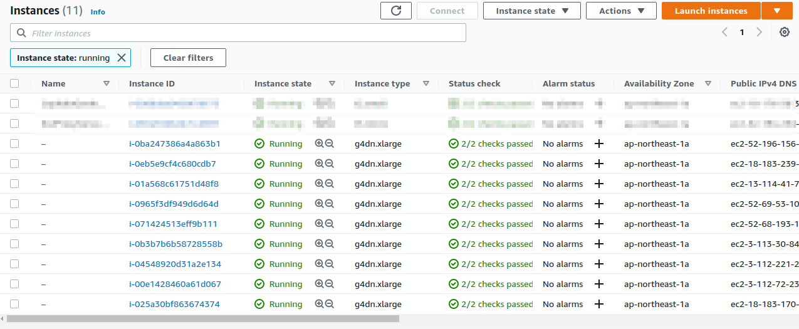This screenshot has height=329, width=799.
Task: Zoom out filter icon for i-0eb5e9cf4c680cdb7
Action: click(330, 164)
